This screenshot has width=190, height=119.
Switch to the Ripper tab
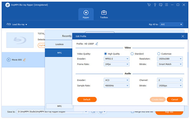coord(86,14)
